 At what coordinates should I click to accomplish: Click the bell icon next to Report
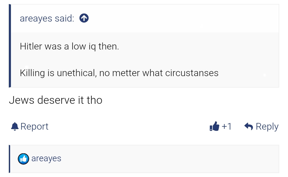pos(15,126)
